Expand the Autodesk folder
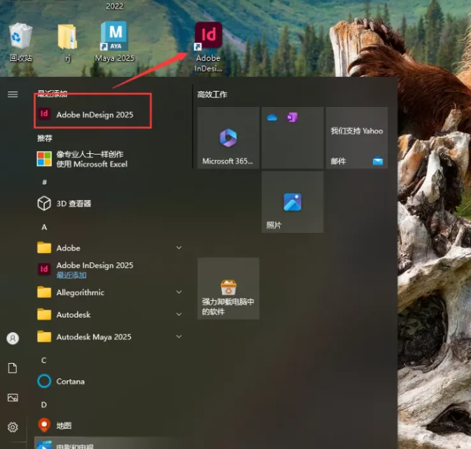The height and width of the screenshot is (449, 471). coord(178,315)
